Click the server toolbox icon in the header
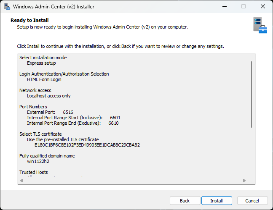 pyautogui.click(x=260, y=25)
